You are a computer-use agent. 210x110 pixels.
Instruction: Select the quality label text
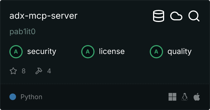pos(179,51)
